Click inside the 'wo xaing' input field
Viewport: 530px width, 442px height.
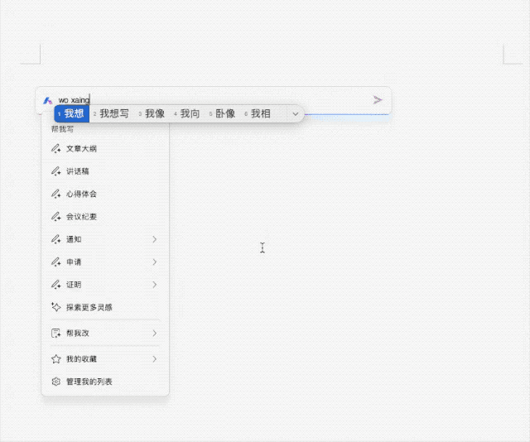pyautogui.click(x=213, y=100)
